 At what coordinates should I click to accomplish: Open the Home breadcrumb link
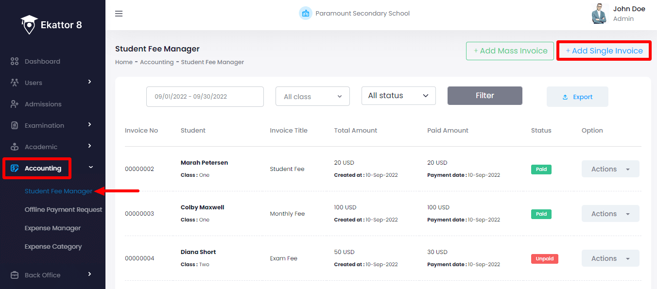(x=123, y=62)
